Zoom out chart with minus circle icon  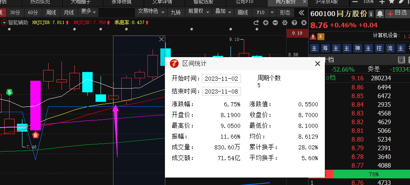click(x=275, y=23)
